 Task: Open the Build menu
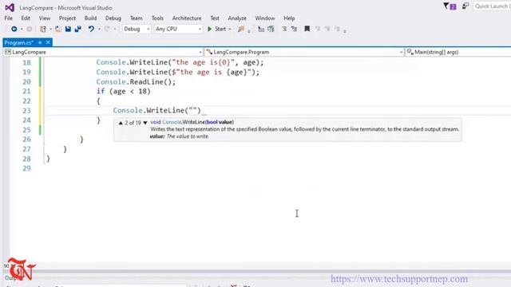coord(90,18)
